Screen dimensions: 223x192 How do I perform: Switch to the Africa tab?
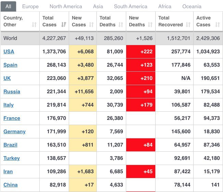(x=165, y=6)
